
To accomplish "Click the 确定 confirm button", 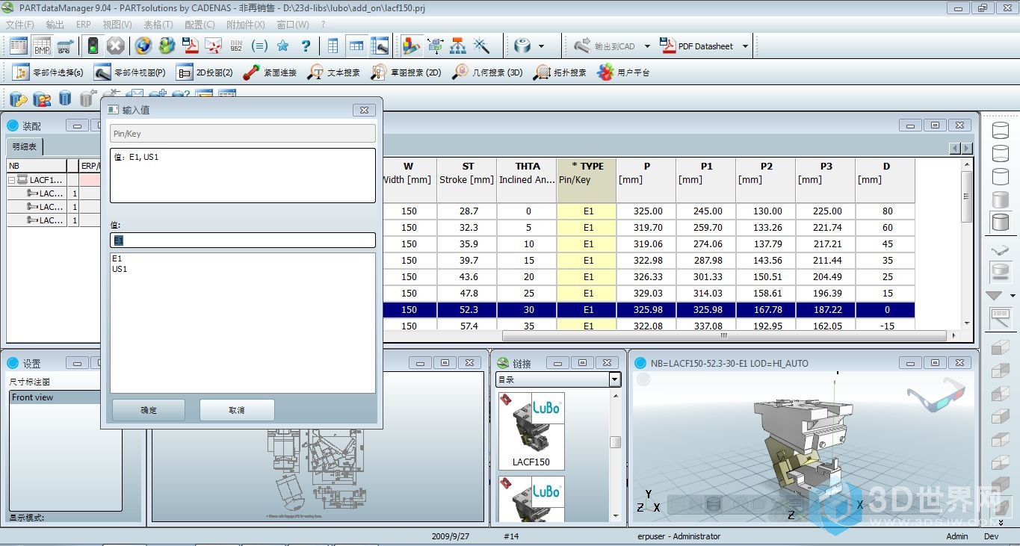I will pyautogui.click(x=149, y=410).
